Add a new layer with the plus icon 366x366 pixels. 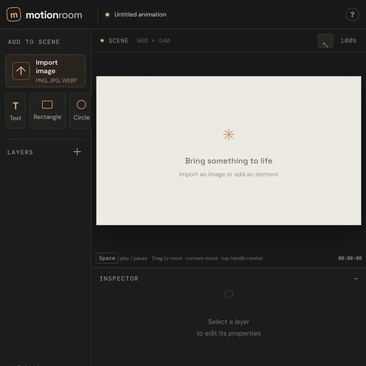(x=77, y=152)
